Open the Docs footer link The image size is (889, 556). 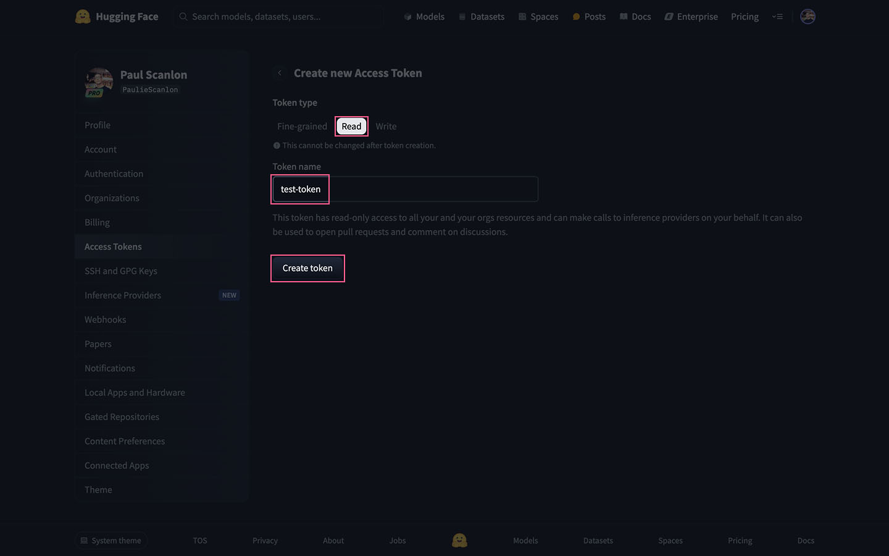pos(806,541)
